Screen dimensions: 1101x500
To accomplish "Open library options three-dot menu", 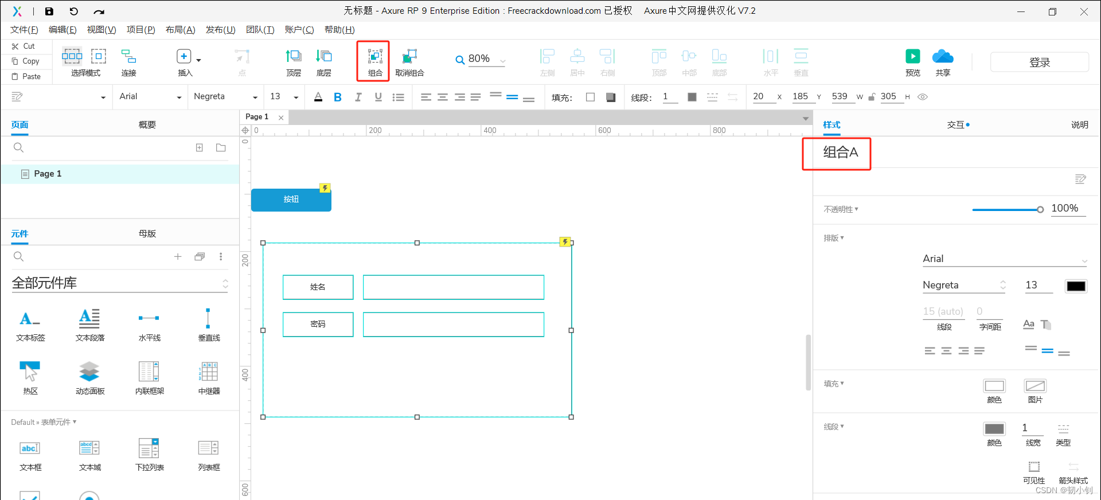I will pyautogui.click(x=221, y=256).
